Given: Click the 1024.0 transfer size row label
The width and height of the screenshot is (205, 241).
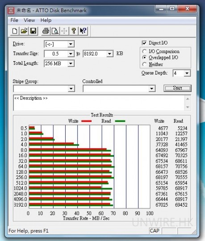Looking at the screenshot, I should 21,188.
